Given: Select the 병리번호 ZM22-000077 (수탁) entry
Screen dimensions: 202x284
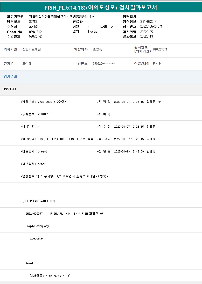Looking at the screenshot, I should pyautogui.click(x=52, y=102).
